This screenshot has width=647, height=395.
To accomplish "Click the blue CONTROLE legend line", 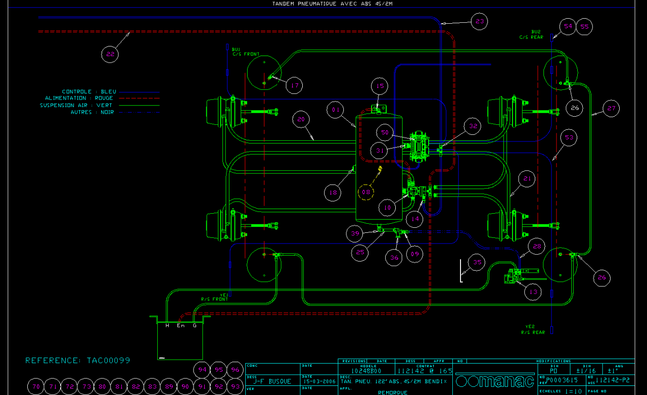I will pyautogui.click(x=138, y=92).
